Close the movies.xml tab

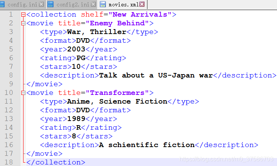pos(142,4)
